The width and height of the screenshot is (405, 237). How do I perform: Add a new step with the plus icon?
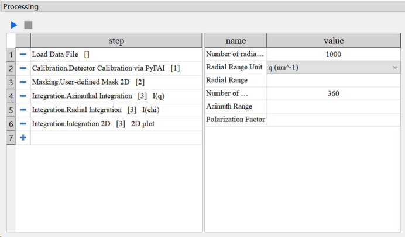click(23, 138)
